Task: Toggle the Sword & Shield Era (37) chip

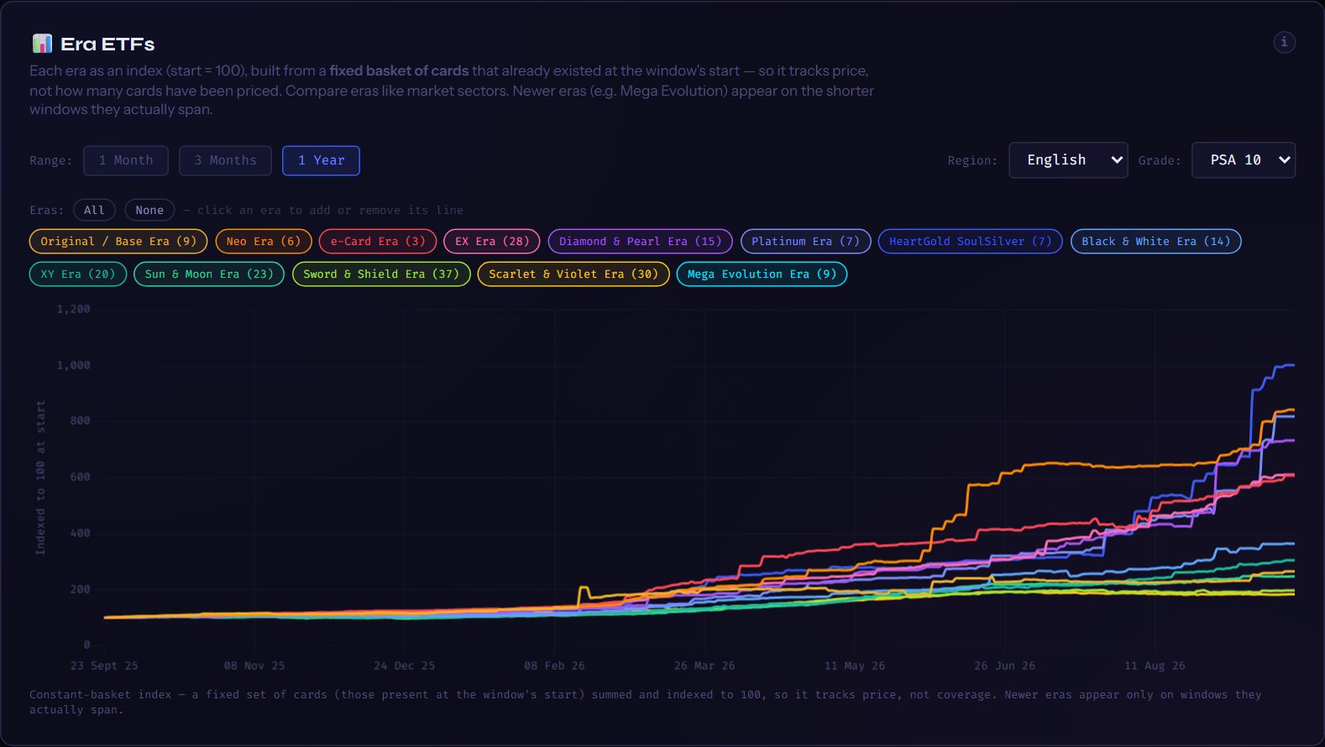Action: (x=381, y=274)
